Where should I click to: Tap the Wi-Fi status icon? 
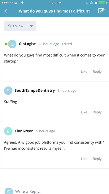pyautogui.click(x=22, y=3)
